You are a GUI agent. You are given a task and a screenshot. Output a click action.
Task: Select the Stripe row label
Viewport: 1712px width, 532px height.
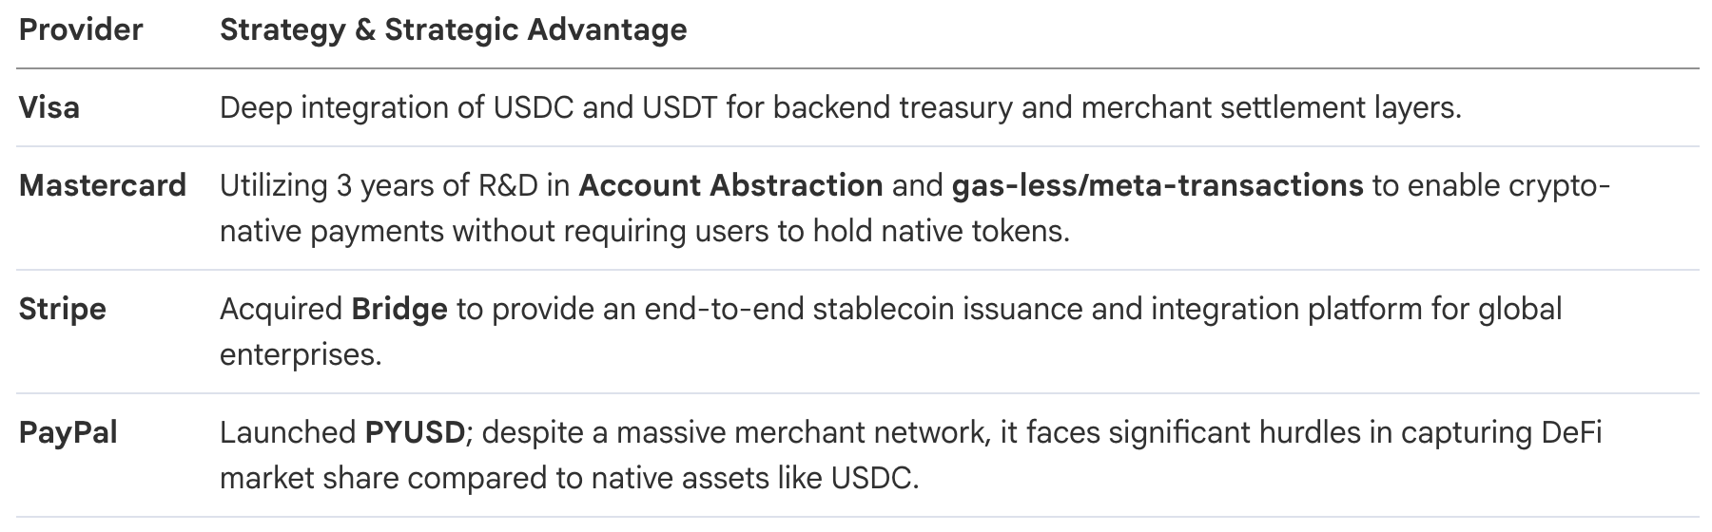tap(63, 310)
